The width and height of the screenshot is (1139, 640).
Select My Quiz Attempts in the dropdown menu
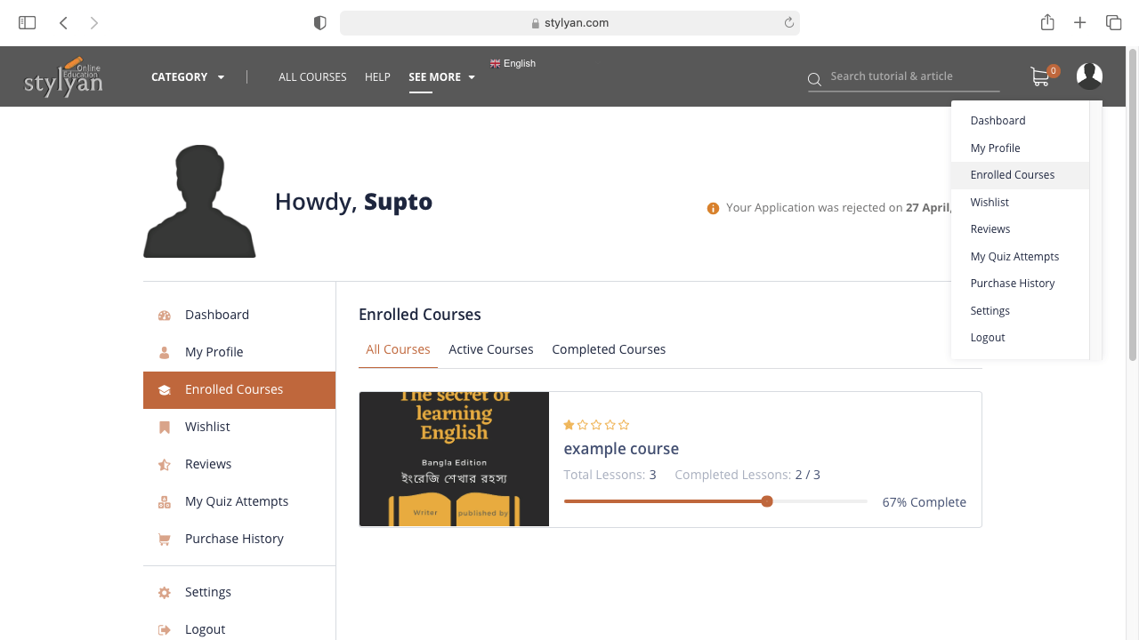click(1020, 257)
